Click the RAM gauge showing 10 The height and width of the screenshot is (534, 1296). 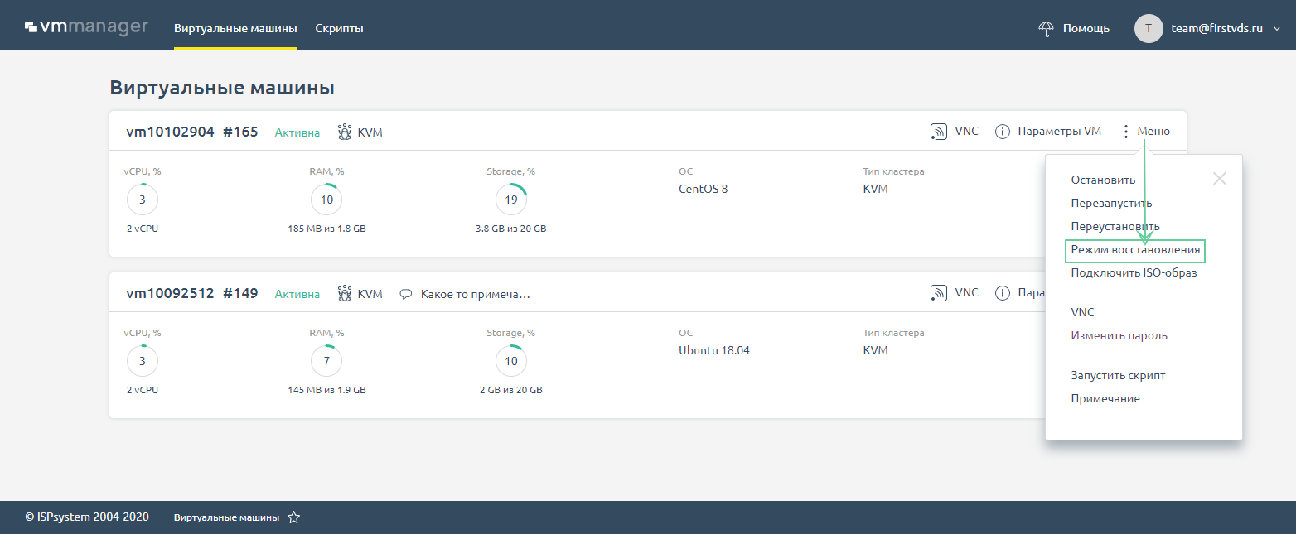pos(326,200)
